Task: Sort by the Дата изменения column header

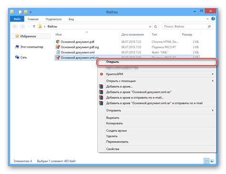Action: pyautogui.click(x=133, y=34)
